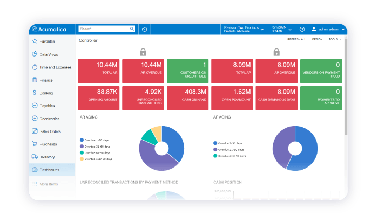Open the Inventory truck icon
The width and height of the screenshot is (378, 223).
[x=35, y=157]
